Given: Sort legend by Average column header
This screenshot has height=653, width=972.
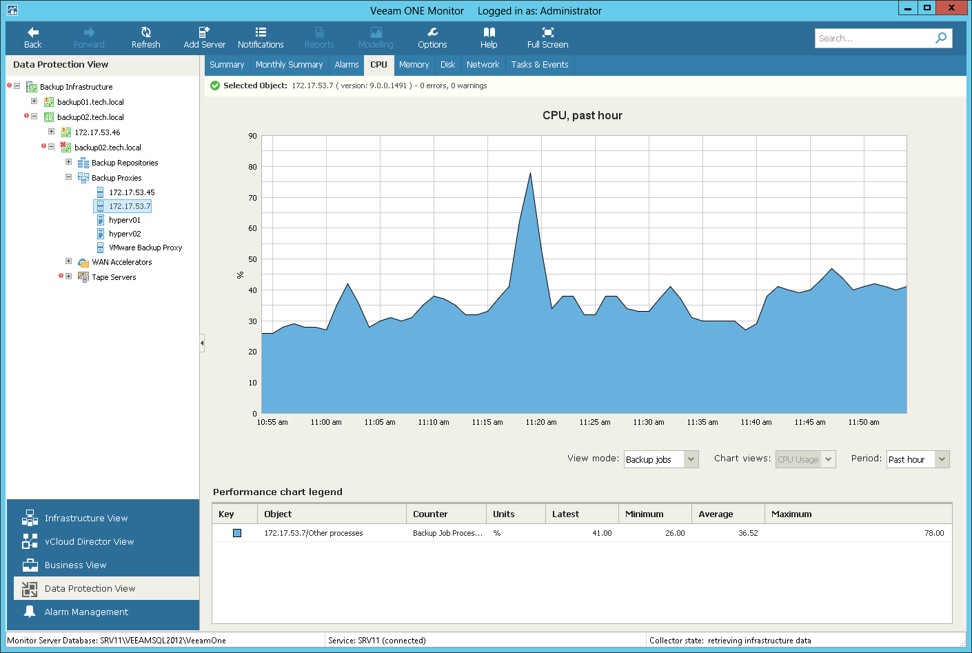Looking at the screenshot, I should point(728,514).
